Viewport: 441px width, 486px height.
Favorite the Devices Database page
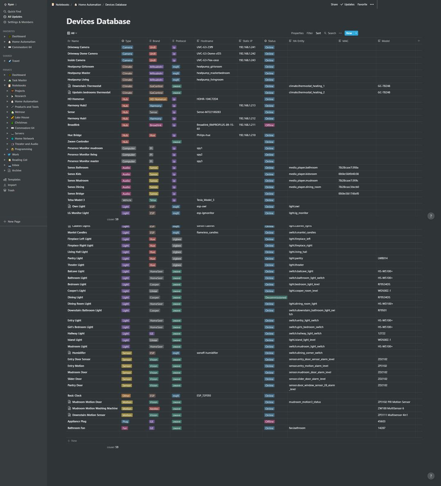pyautogui.click(x=362, y=4)
